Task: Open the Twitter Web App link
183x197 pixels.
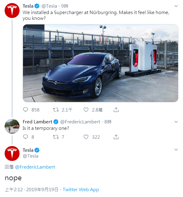Action: pos(81,190)
